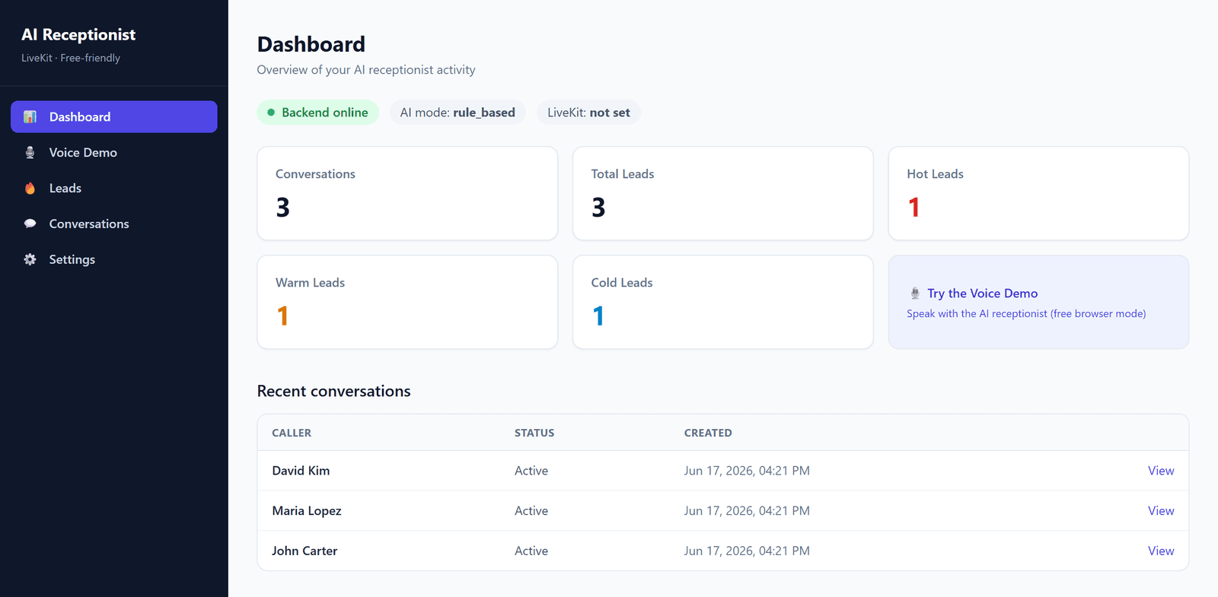Select caller name David Kim
1218x597 pixels.
coord(301,471)
